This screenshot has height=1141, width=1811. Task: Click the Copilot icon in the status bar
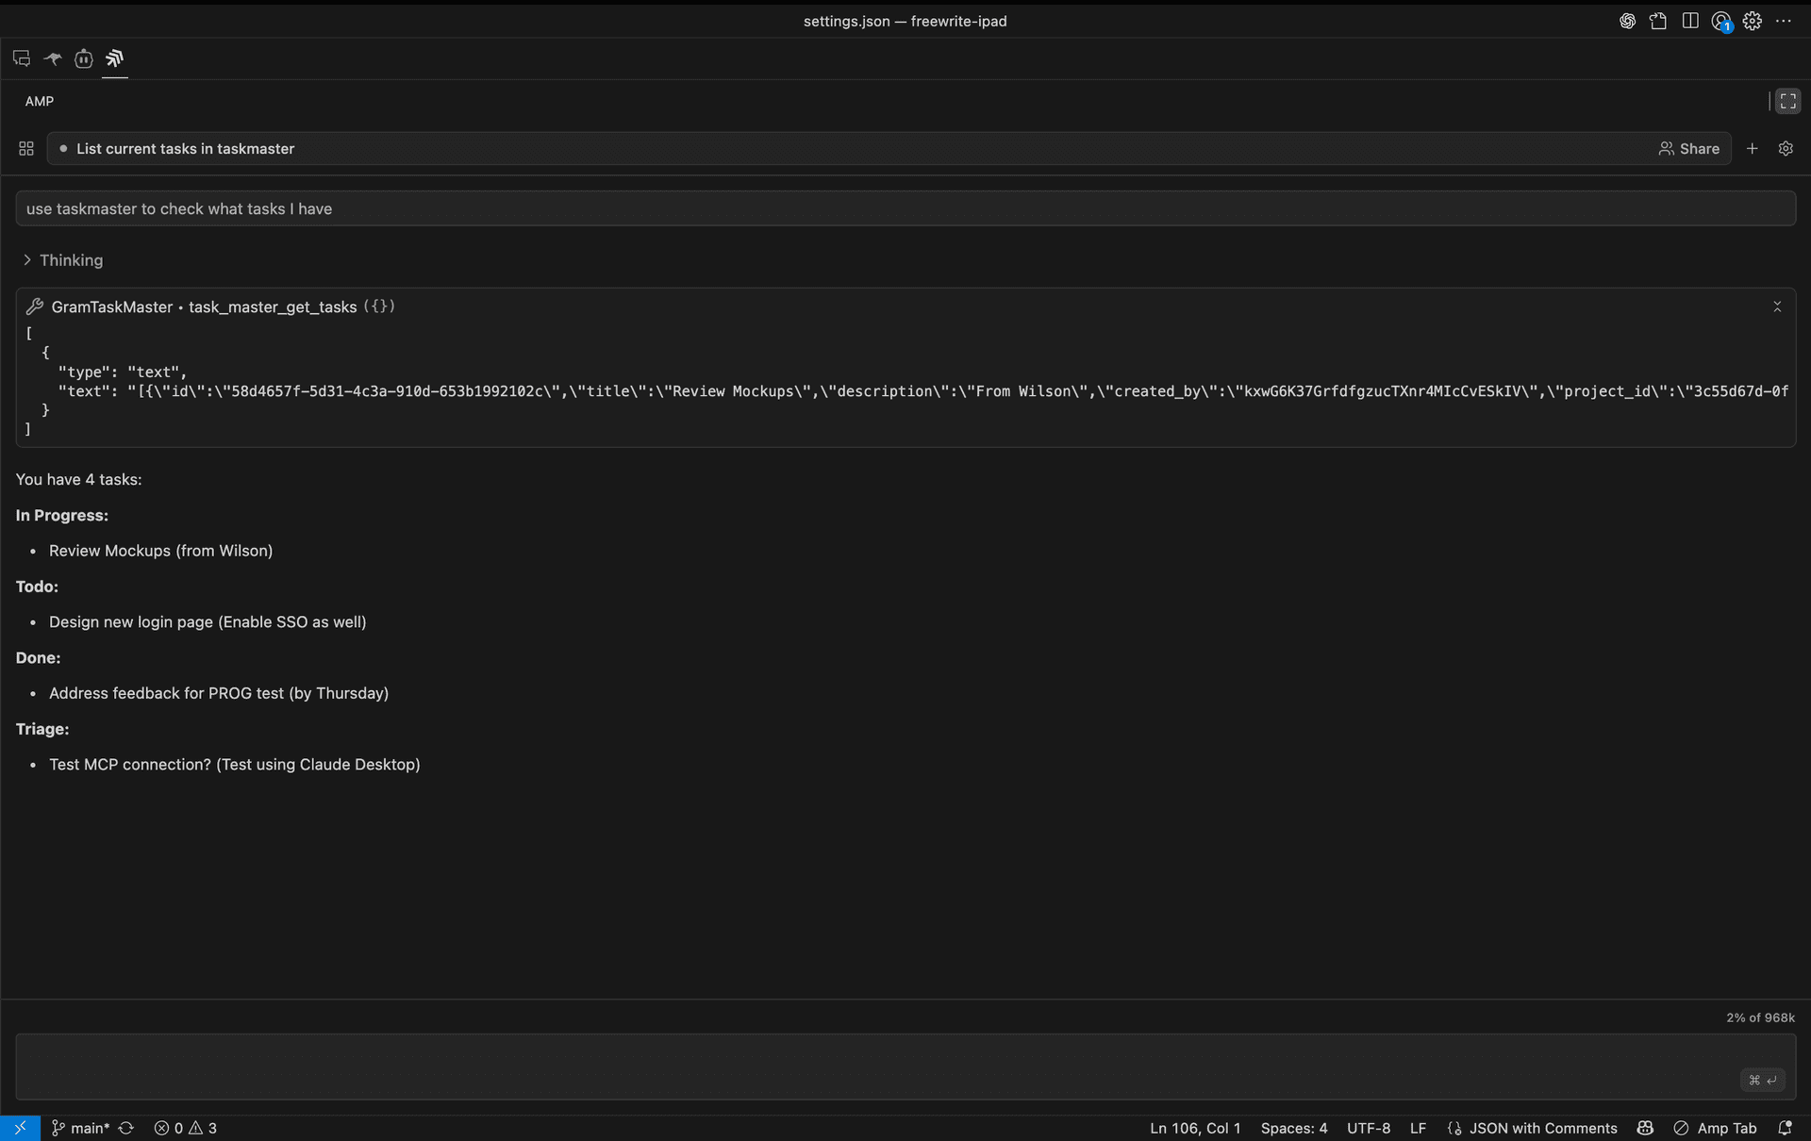click(x=1644, y=1128)
